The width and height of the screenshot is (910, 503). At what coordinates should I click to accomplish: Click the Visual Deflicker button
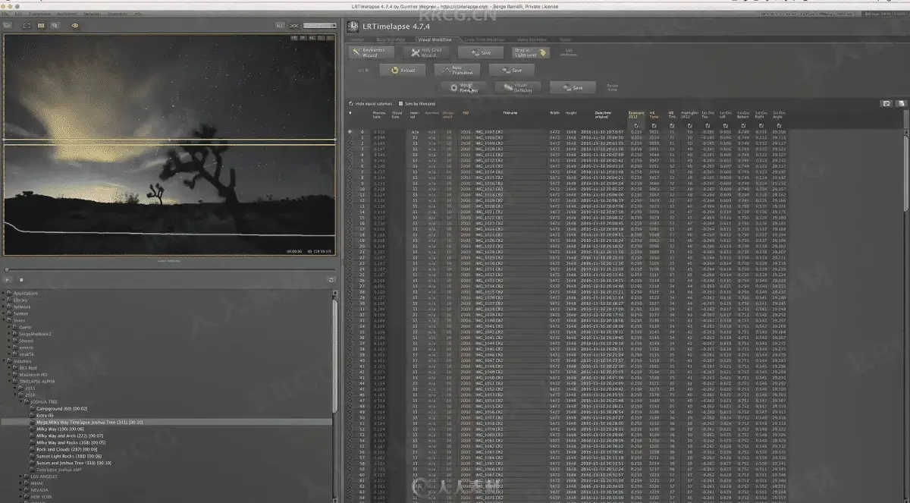point(518,87)
